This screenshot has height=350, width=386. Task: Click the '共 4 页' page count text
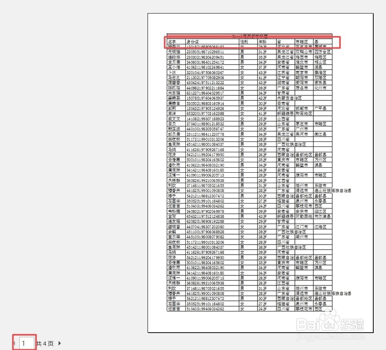click(x=45, y=343)
